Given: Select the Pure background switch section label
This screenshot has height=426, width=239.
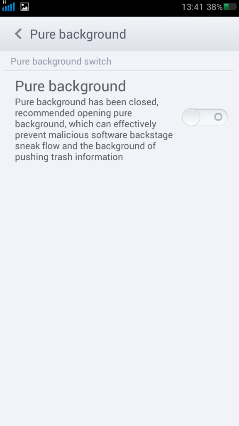Looking at the screenshot, I should 61,62.
